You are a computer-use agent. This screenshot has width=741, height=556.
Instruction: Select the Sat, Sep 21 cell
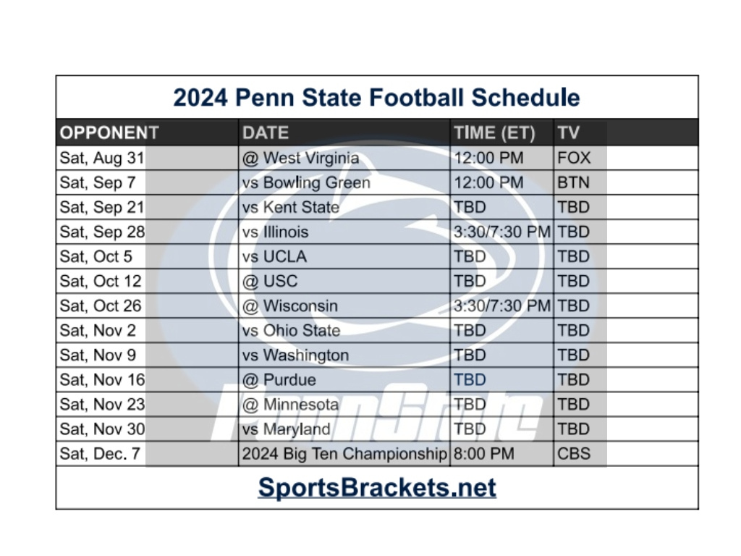[x=102, y=207]
